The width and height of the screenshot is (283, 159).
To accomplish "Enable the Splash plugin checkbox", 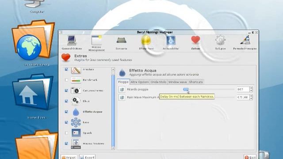I will 66,133.
